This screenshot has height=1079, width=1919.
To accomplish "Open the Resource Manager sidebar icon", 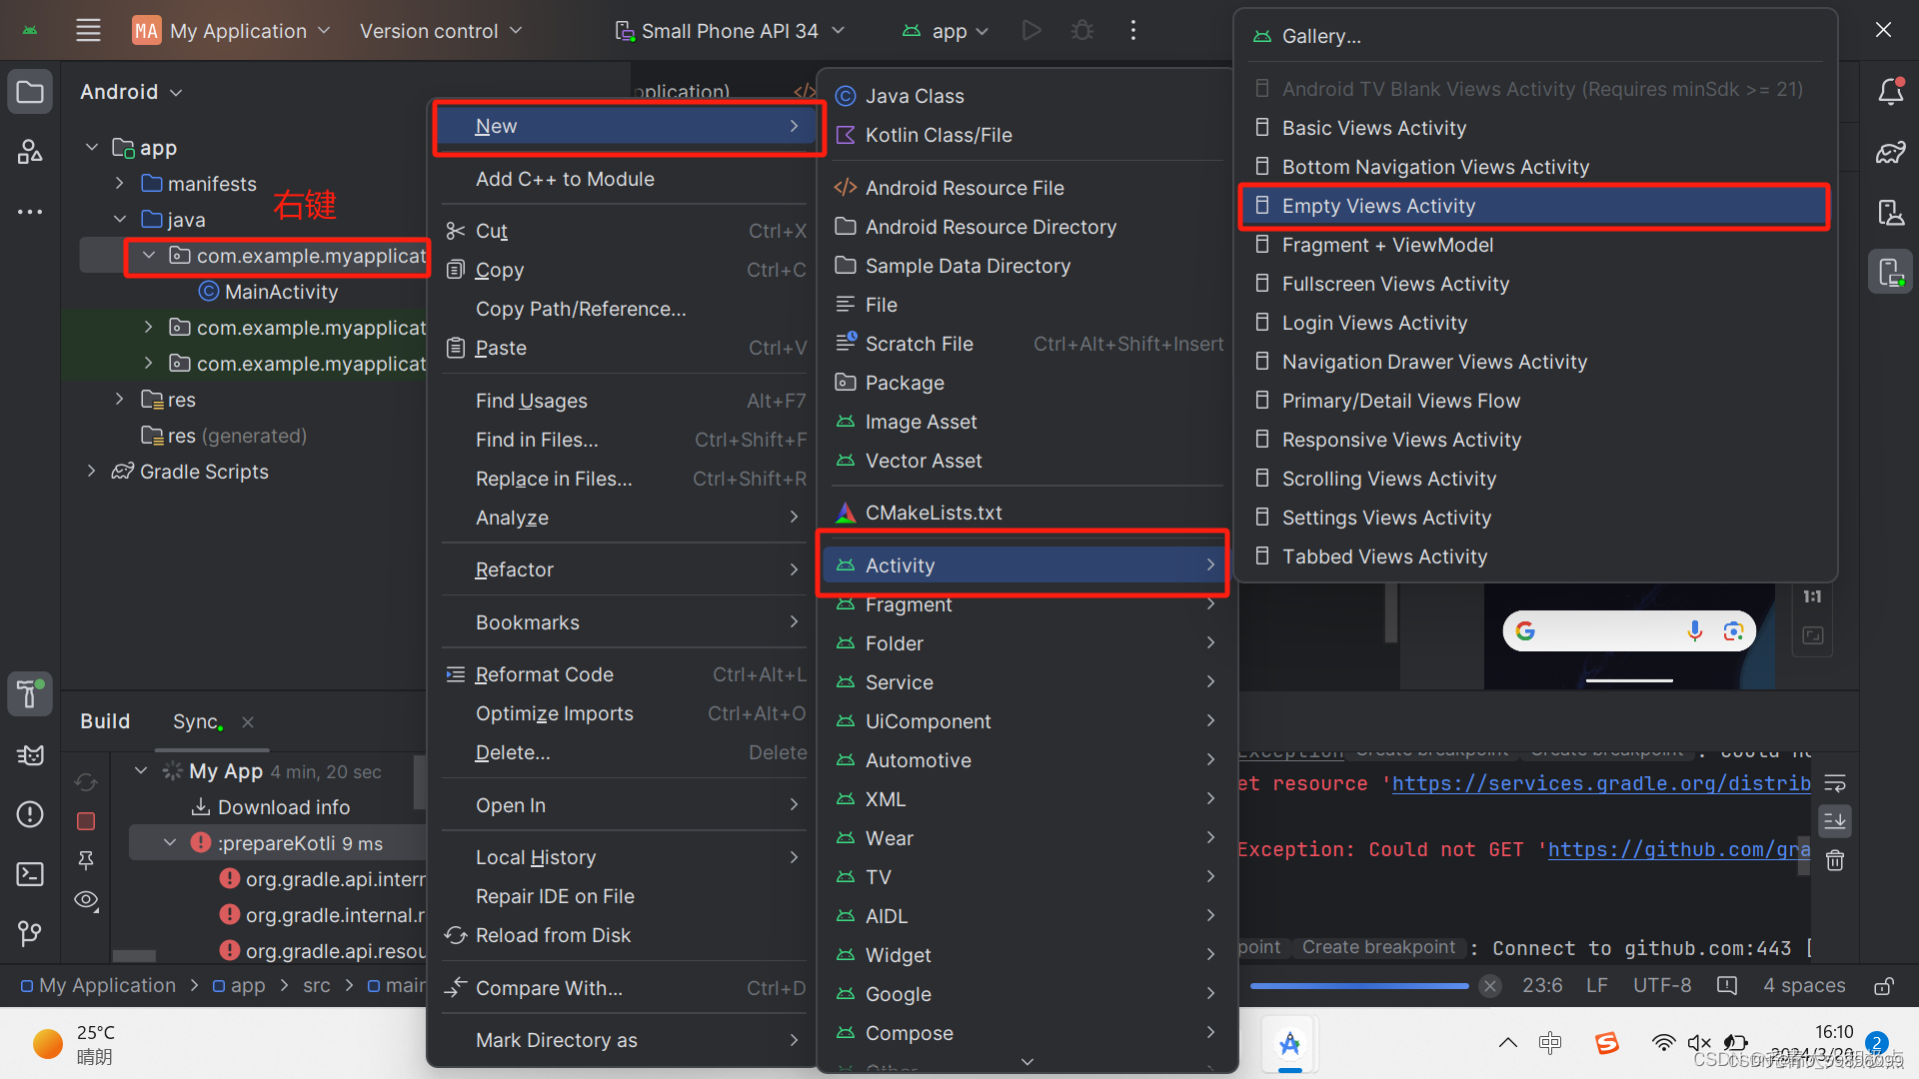I will click(x=30, y=152).
